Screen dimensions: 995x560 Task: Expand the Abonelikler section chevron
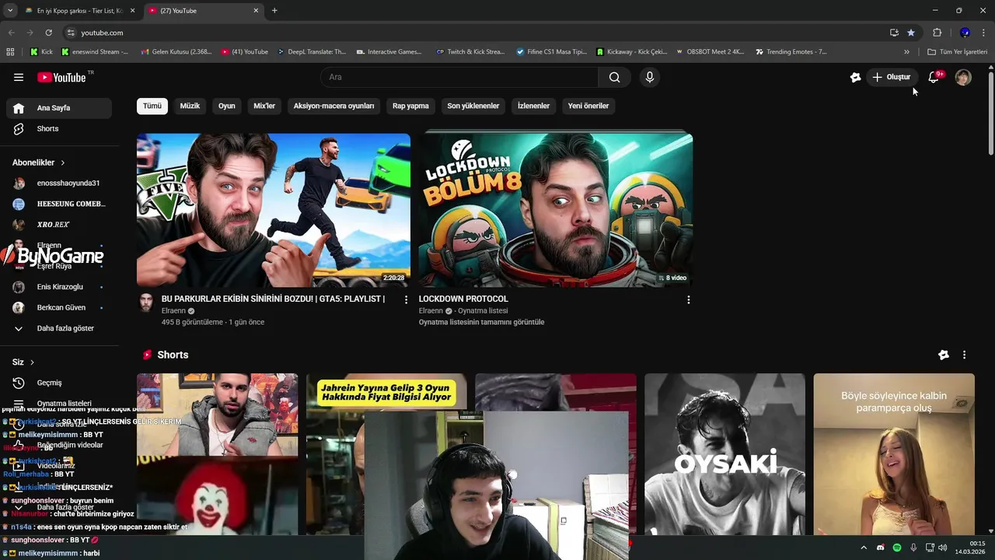[63, 163]
